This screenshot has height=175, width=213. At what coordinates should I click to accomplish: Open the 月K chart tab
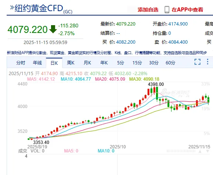[x=87, y=63]
